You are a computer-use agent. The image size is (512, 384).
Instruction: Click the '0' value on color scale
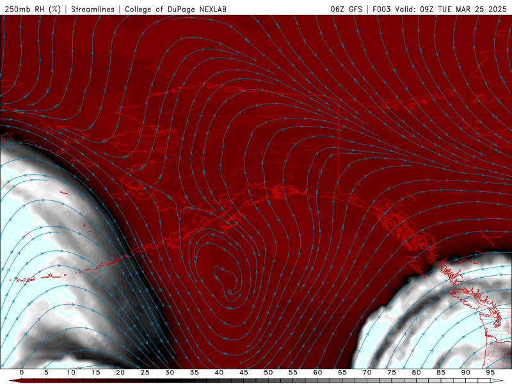pos(22,372)
